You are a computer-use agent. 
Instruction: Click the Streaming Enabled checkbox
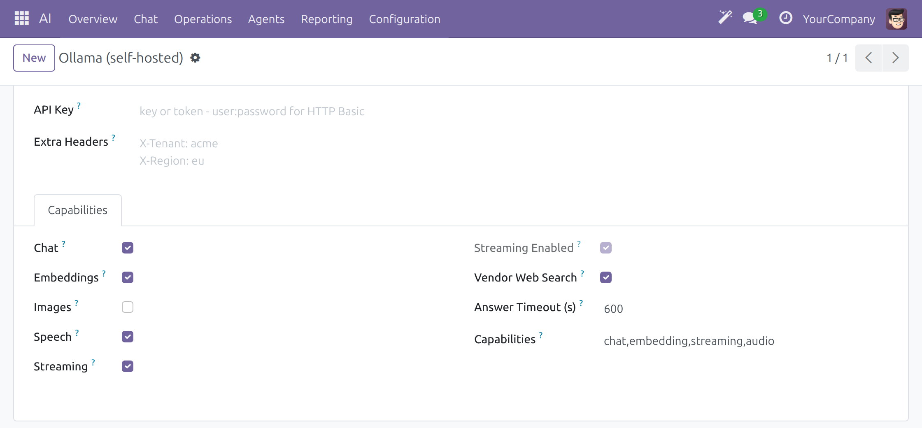(x=606, y=248)
